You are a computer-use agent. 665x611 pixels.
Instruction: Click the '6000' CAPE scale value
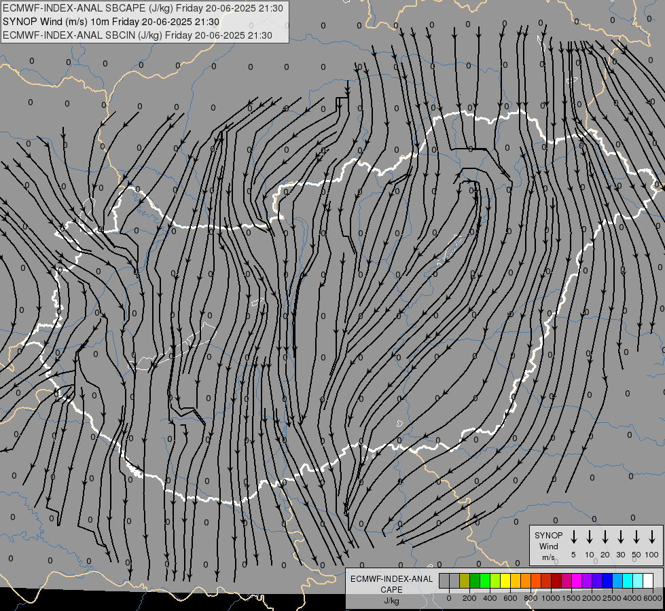pyautogui.click(x=653, y=598)
